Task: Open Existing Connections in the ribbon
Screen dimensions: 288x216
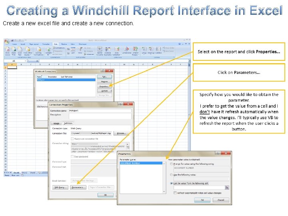Action: [38, 51]
